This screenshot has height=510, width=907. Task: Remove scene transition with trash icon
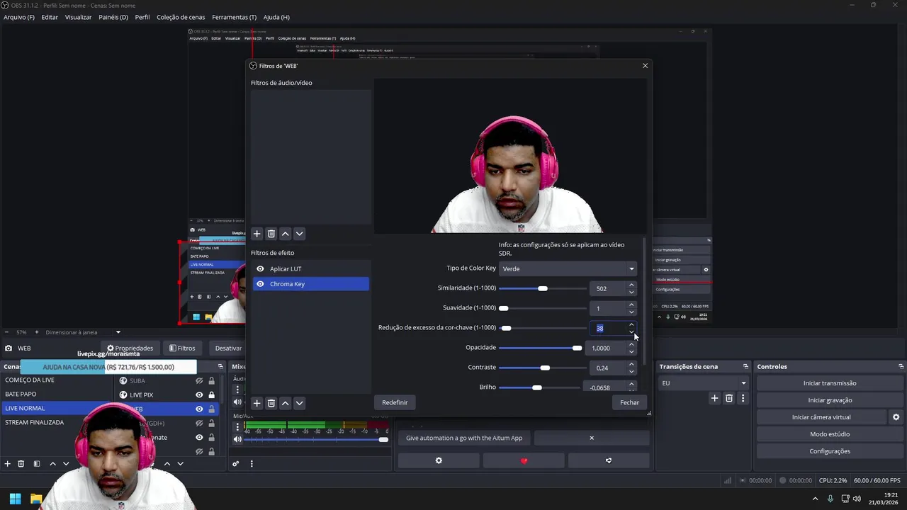coord(729,399)
